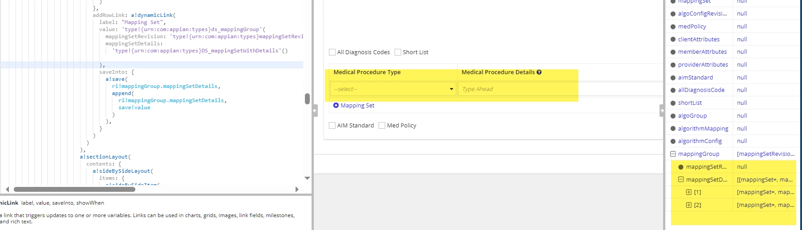Click the "Mapping Set" label string in code

tap(142, 22)
